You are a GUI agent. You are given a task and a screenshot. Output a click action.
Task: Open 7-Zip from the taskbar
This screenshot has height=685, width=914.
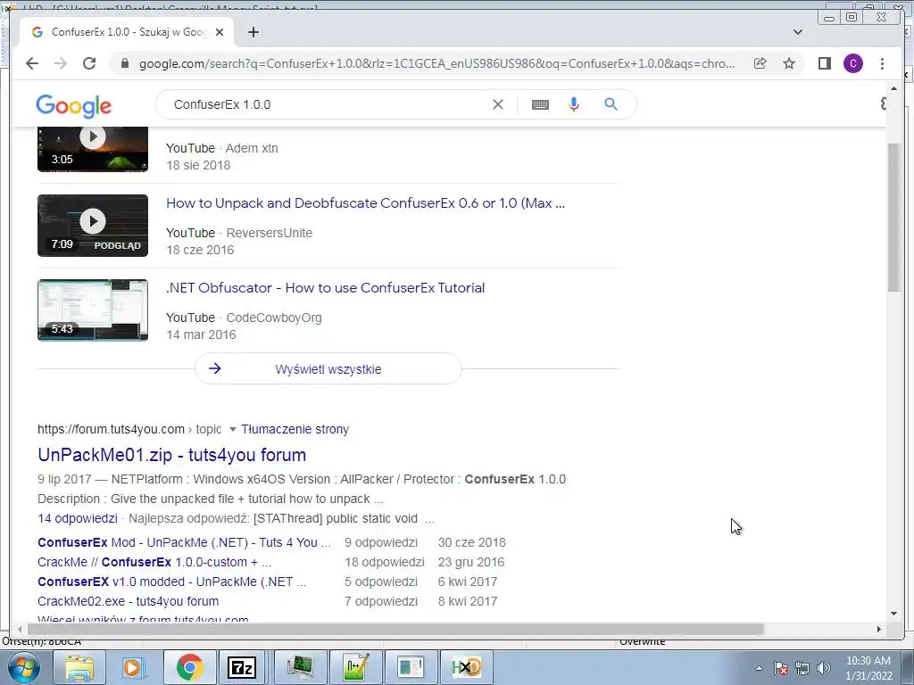coord(243,667)
